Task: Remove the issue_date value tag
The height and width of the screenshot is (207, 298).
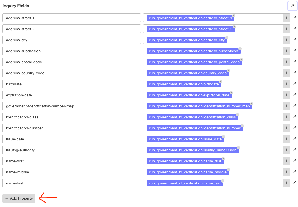Action: click(x=223, y=137)
